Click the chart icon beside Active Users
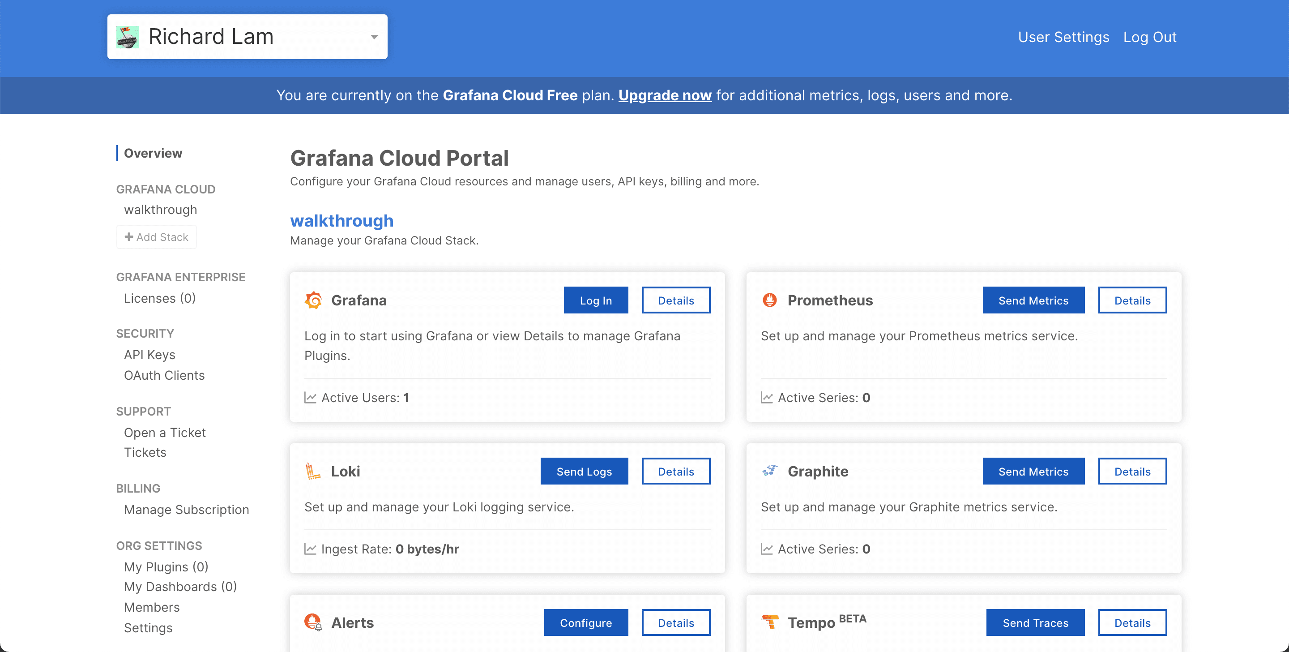1289x652 pixels. (x=310, y=398)
